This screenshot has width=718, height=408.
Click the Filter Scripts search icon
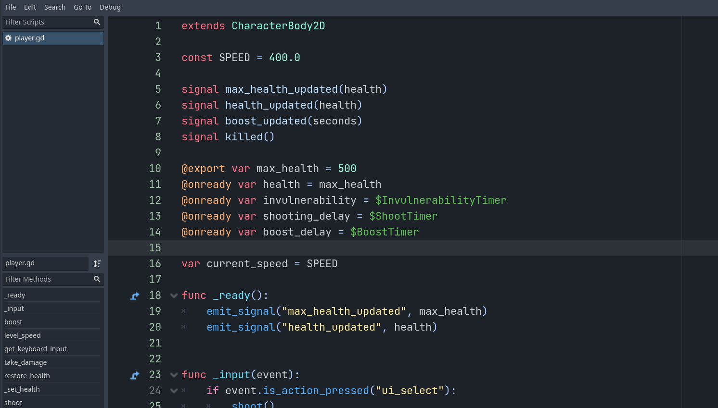[97, 22]
